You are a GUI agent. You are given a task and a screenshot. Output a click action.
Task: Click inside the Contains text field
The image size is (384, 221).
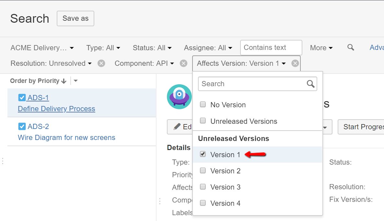coord(271,48)
